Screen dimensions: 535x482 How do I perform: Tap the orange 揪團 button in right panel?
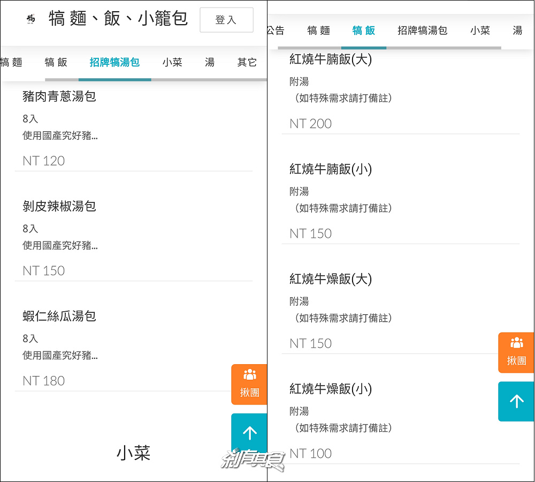[x=516, y=352]
